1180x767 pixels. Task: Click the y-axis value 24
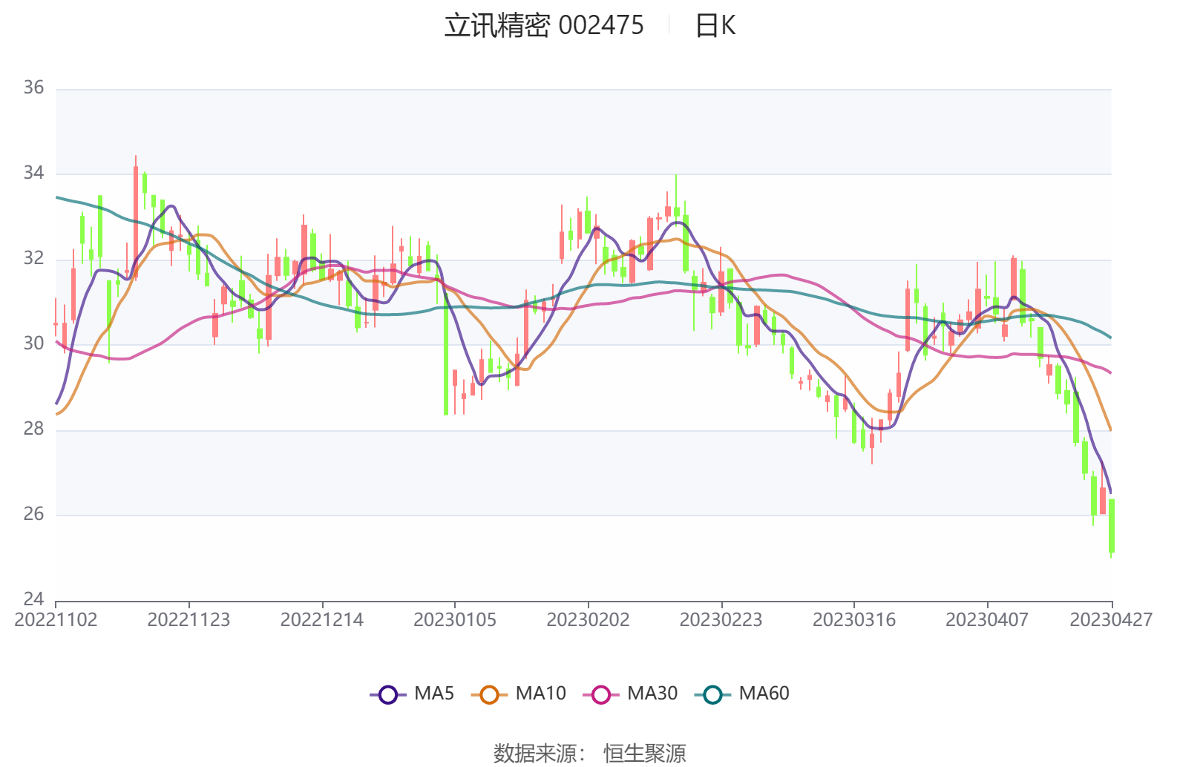[x=33, y=599]
